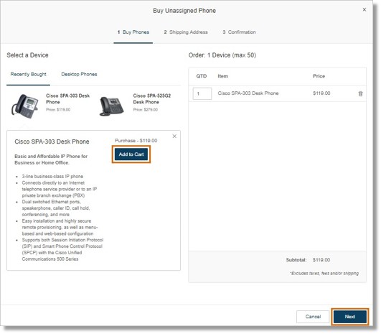Delete Cisco SPA-303 from order with trash icon
Image resolution: width=381 pixels, height=334 pixels.
click(x=360, y=93)
